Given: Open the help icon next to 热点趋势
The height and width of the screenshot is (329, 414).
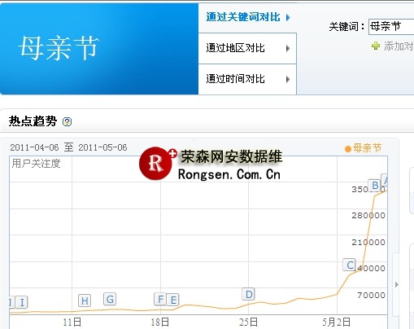Looking at the screenshot, I should [67, 121].
